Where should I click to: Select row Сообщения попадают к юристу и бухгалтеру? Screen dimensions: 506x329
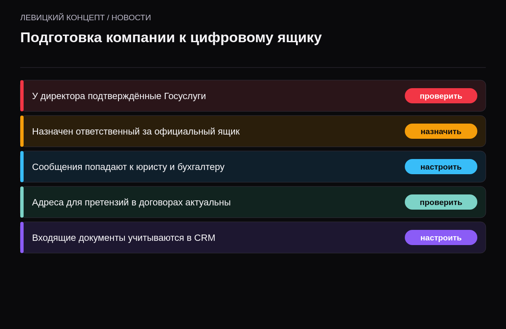253,167
